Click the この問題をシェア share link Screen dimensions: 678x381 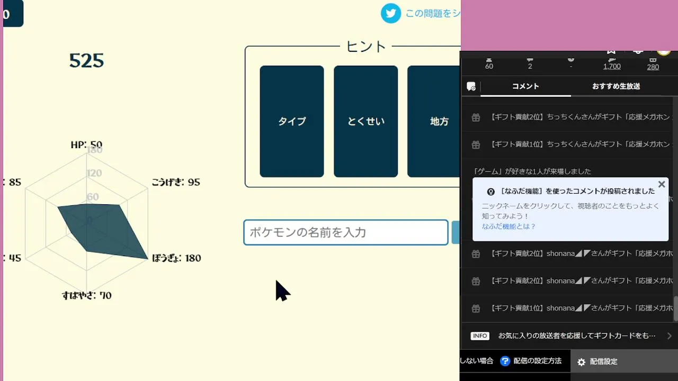pyautogui.click(x=433, y=13)
